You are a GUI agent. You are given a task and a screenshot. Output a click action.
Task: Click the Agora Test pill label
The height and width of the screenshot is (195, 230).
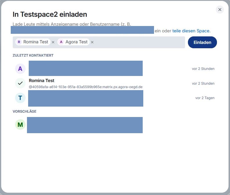76,42
